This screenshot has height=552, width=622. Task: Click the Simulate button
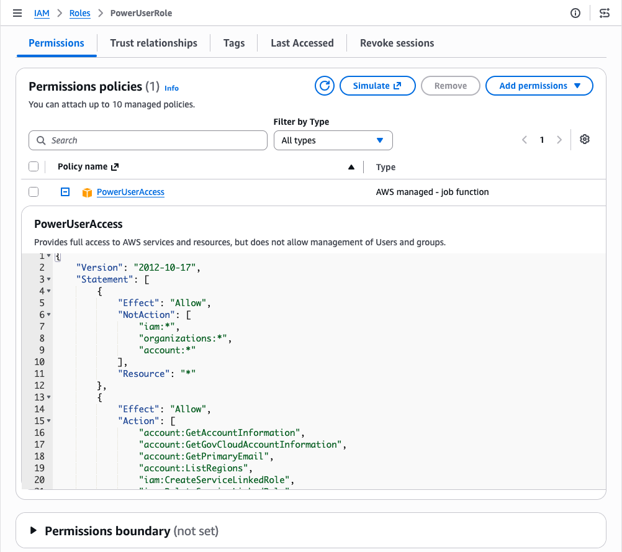(377, 86)
